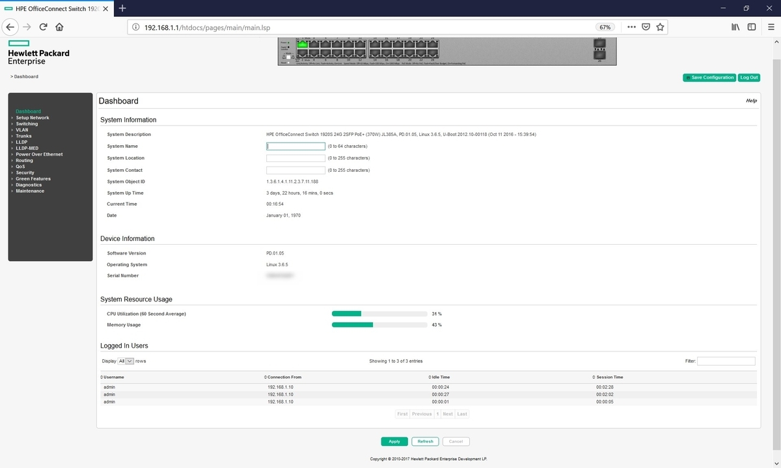The height and width of the screenshot is (468, 781).
Task: Go to the Last results page
Action: [462, 414]
